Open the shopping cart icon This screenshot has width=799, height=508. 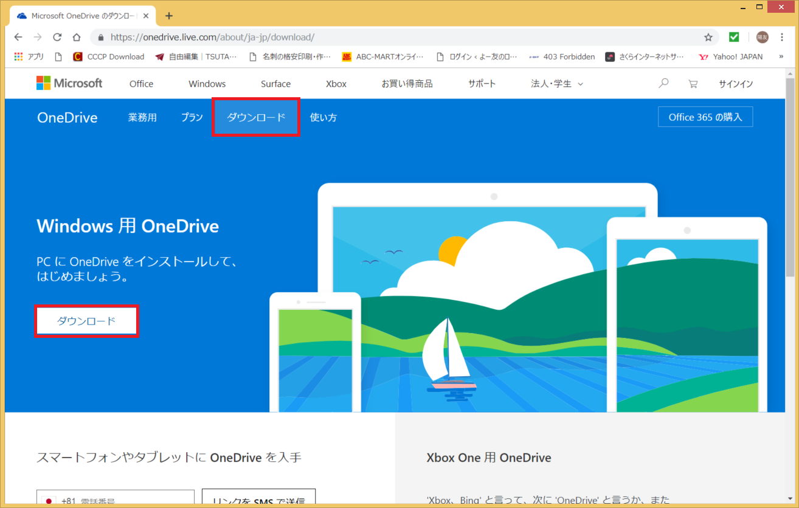click(x=693, y=84)
